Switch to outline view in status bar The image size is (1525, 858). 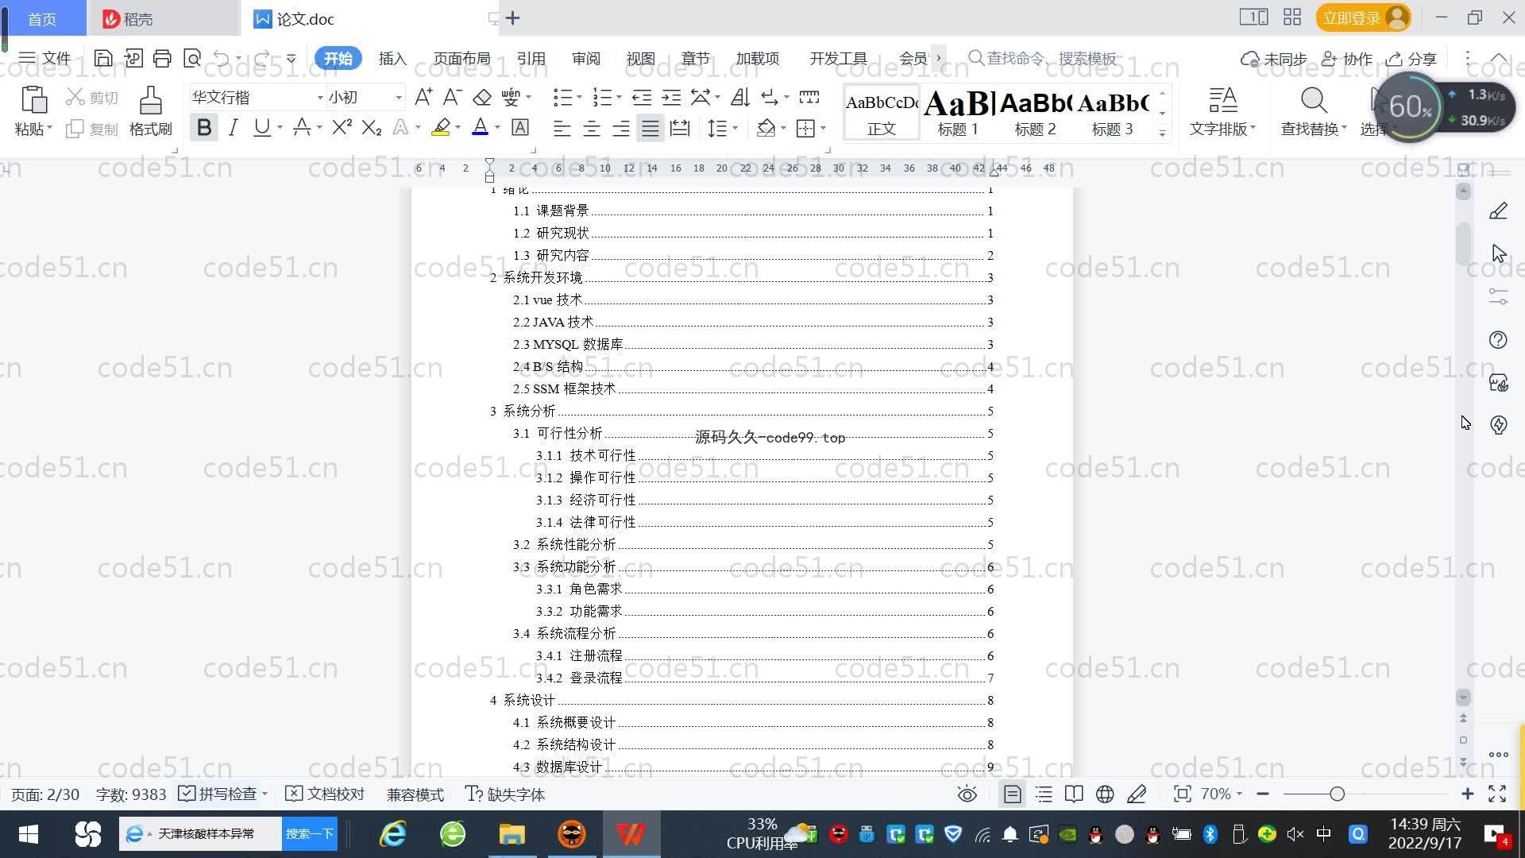point(1044,794)
